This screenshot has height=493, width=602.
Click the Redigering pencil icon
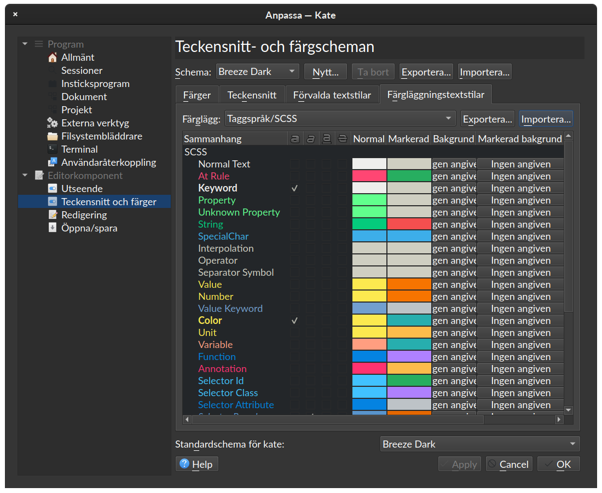(x=52, y=214)
